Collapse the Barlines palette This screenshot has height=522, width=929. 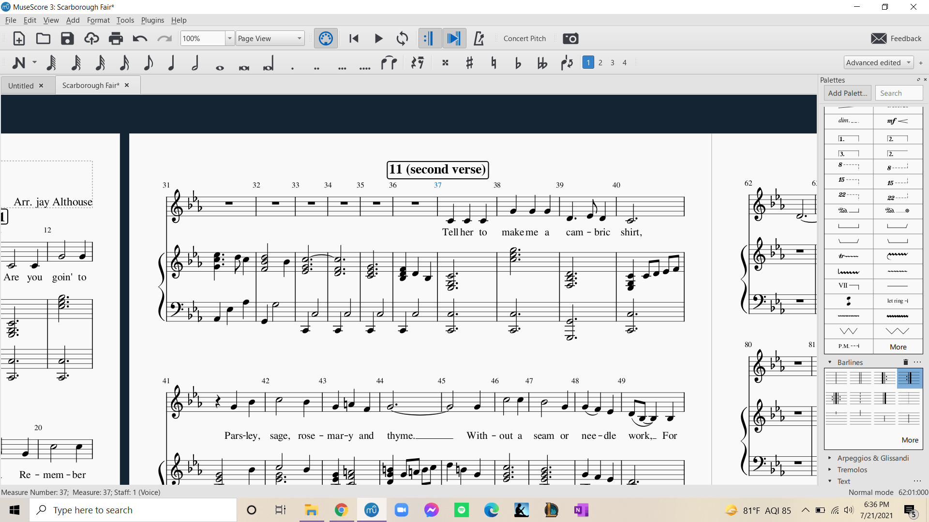(830, 362)
